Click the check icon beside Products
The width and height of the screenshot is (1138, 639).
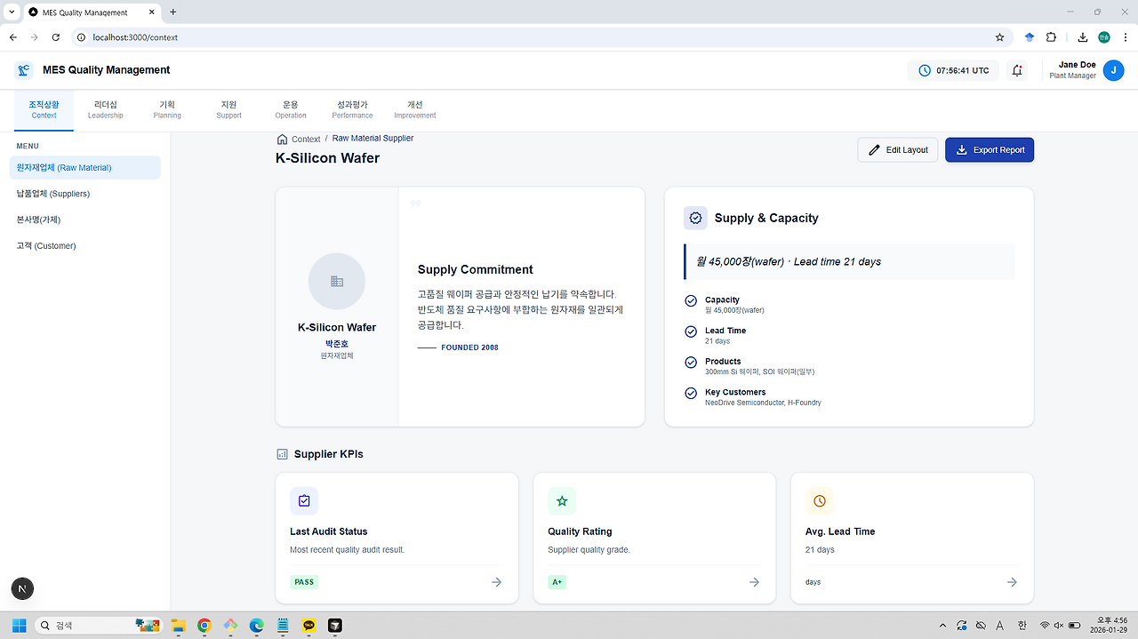pos(691,363)
